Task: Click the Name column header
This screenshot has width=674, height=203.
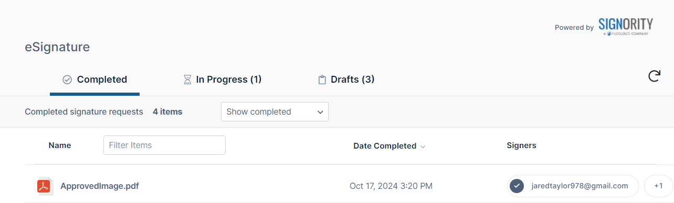Action: pyautogui.click(x=60, y=145)
